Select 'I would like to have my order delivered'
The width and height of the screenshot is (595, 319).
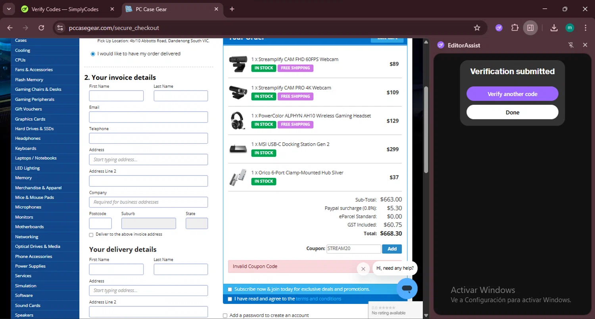tap(93, 54)
